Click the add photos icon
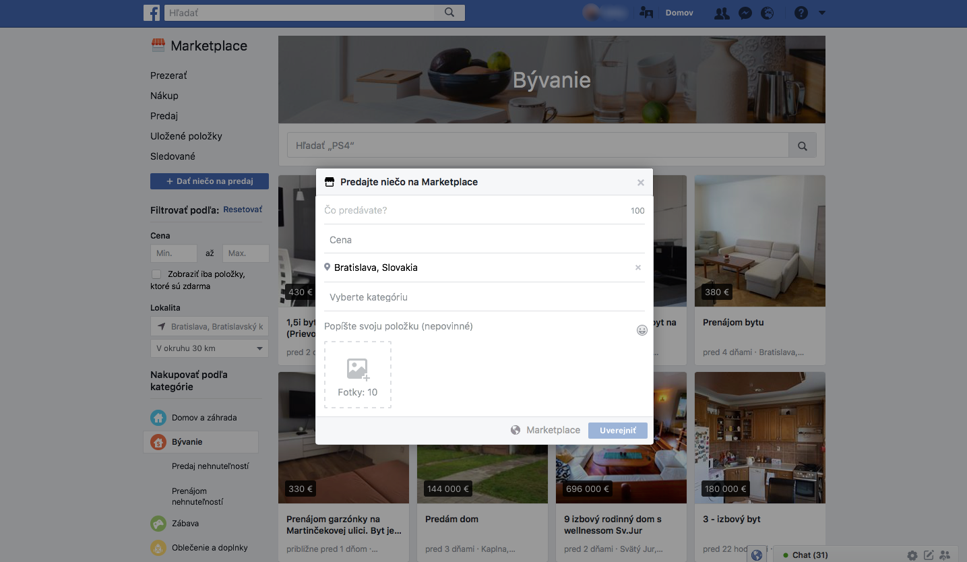This screenshot has width=967, height=562. 358,369
